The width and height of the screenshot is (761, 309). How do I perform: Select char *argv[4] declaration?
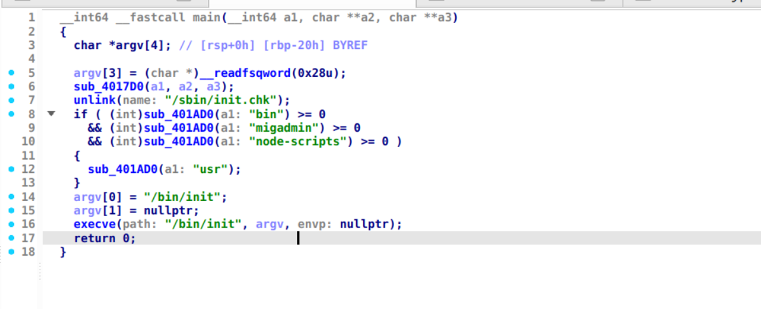122,46
